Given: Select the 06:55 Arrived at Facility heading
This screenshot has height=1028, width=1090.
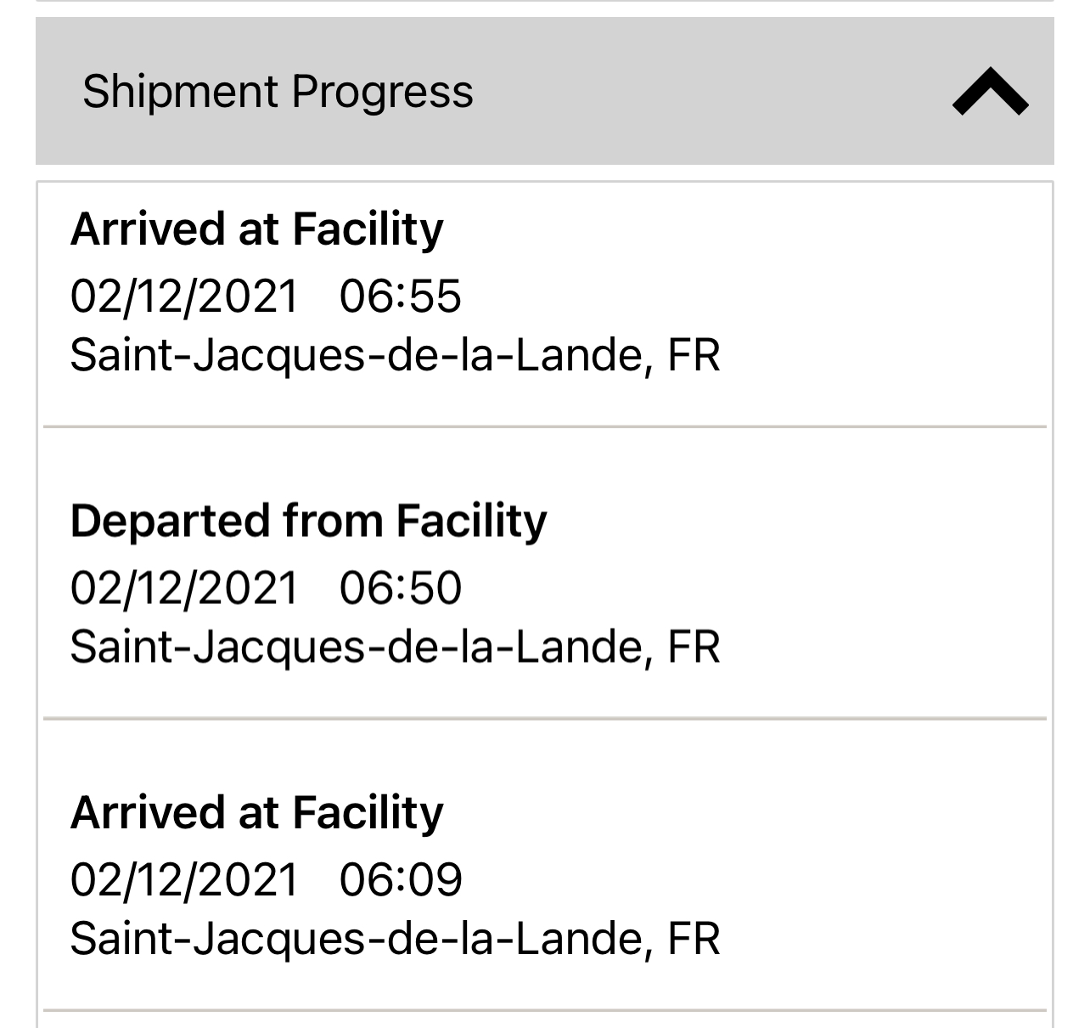Looking at the screenshot, I should [x=256, y=229].
